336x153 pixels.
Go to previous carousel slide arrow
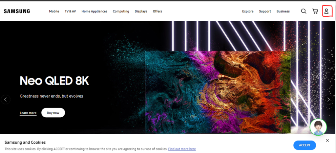coord(6,99)
